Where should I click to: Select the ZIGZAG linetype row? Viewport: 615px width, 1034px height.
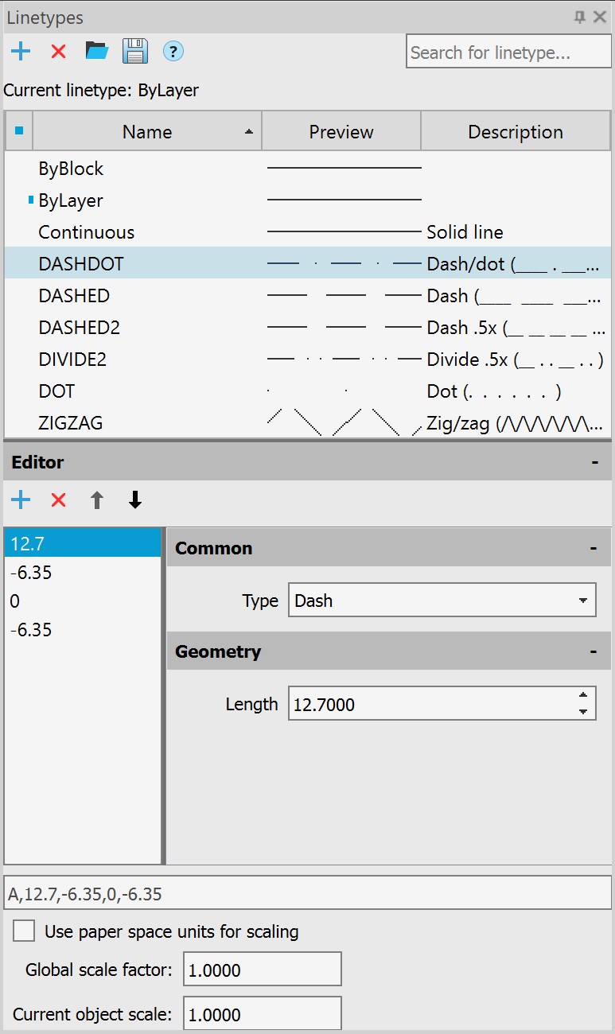(71, 423)
